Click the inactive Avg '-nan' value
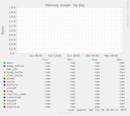This screenshot has height=116, width=130. [x=97, y=107]
